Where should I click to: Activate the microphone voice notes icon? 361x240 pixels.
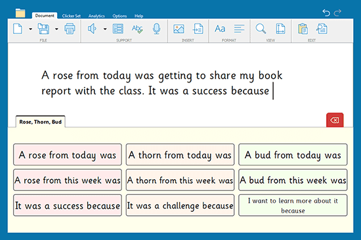[x=157, y=29]
